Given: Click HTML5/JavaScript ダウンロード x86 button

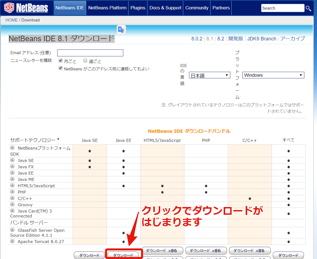Looking at the screenshot, I should click(162, 251).
